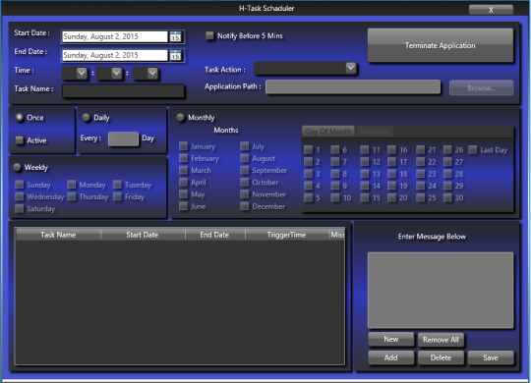Click the Add button
This screenshot has width=531, height=383.
point(390,357)
